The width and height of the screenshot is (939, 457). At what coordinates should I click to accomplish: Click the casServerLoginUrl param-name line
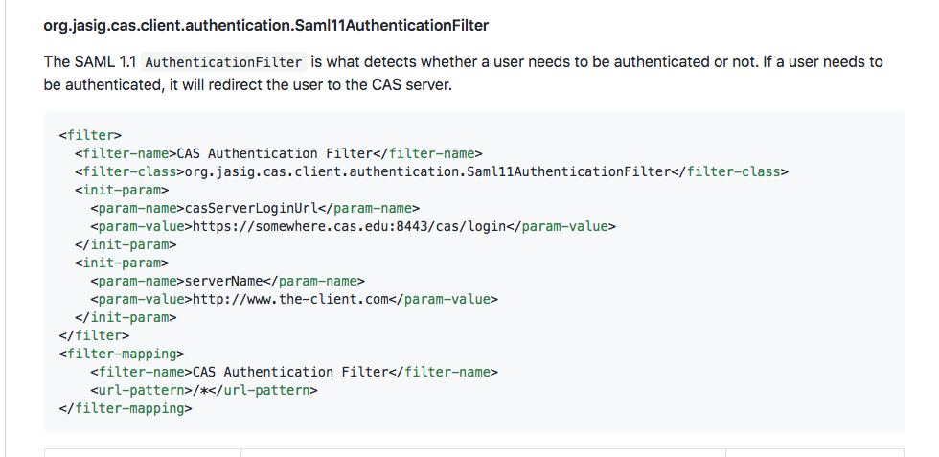pyautogui.click(x=255, y=209)
